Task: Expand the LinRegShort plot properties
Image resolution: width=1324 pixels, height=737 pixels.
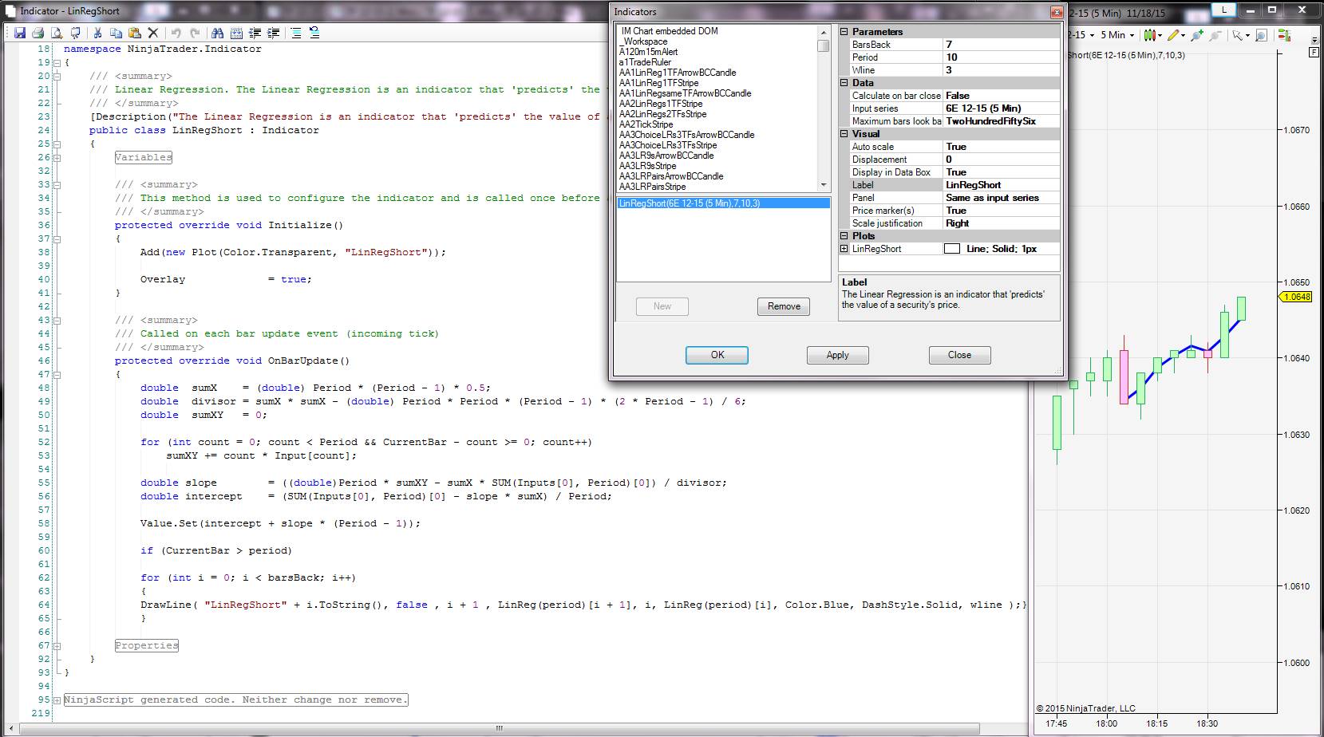Action: click(x=844, y=249)
